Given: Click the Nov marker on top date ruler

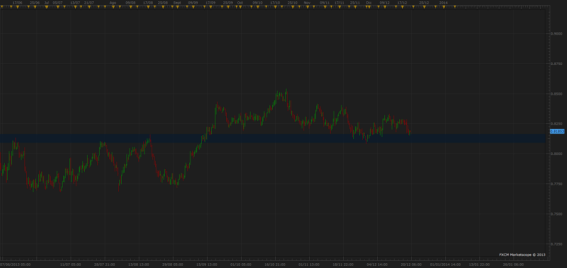Looking at the screenshot, I should (307, 3).
